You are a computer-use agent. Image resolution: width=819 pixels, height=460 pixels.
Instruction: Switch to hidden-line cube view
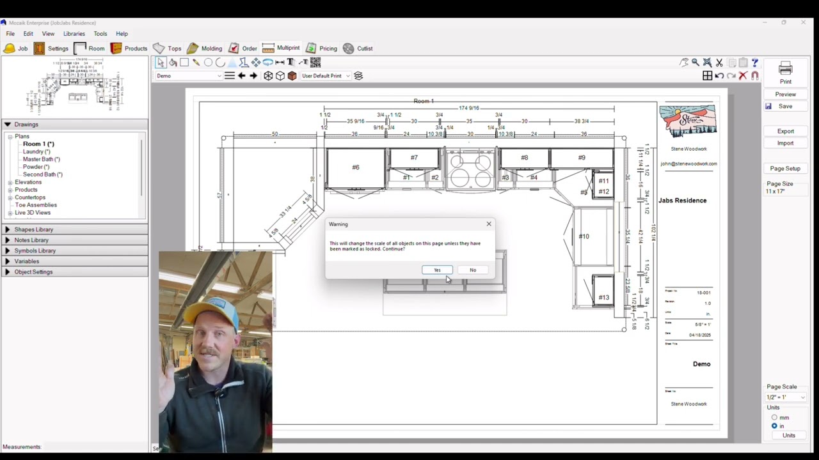[x=280, y=75]
